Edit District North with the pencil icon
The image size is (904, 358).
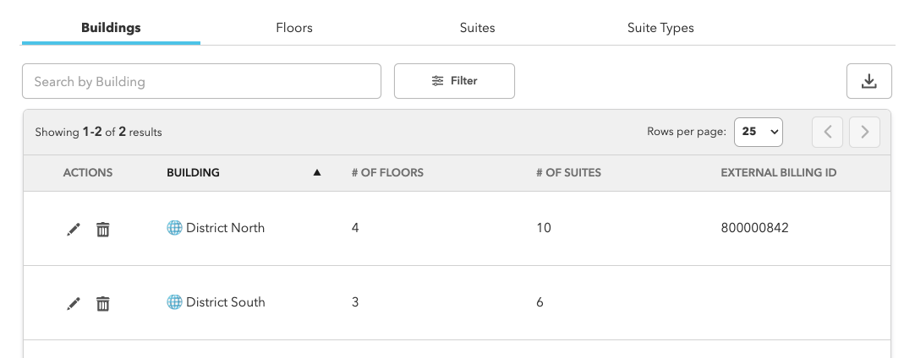point(74,229)
